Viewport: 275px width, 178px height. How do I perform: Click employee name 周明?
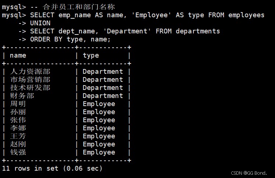[18, 104]
